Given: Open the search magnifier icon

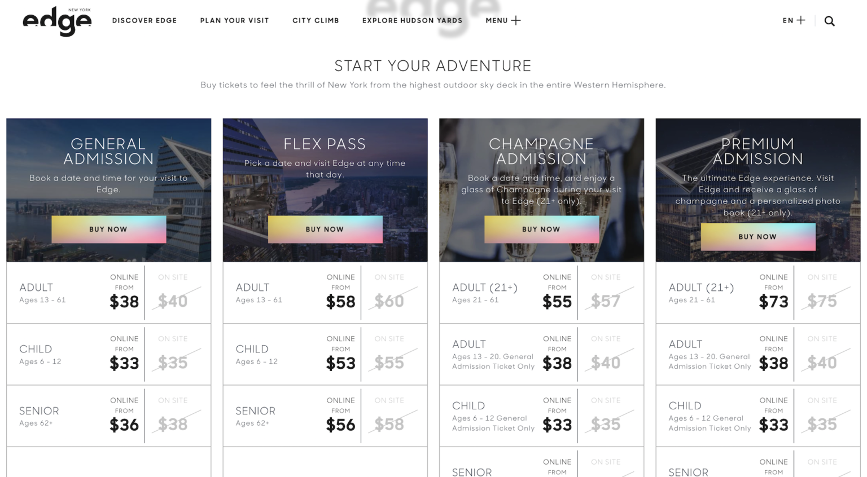Looking at the screenshot, I should point(829,21).
